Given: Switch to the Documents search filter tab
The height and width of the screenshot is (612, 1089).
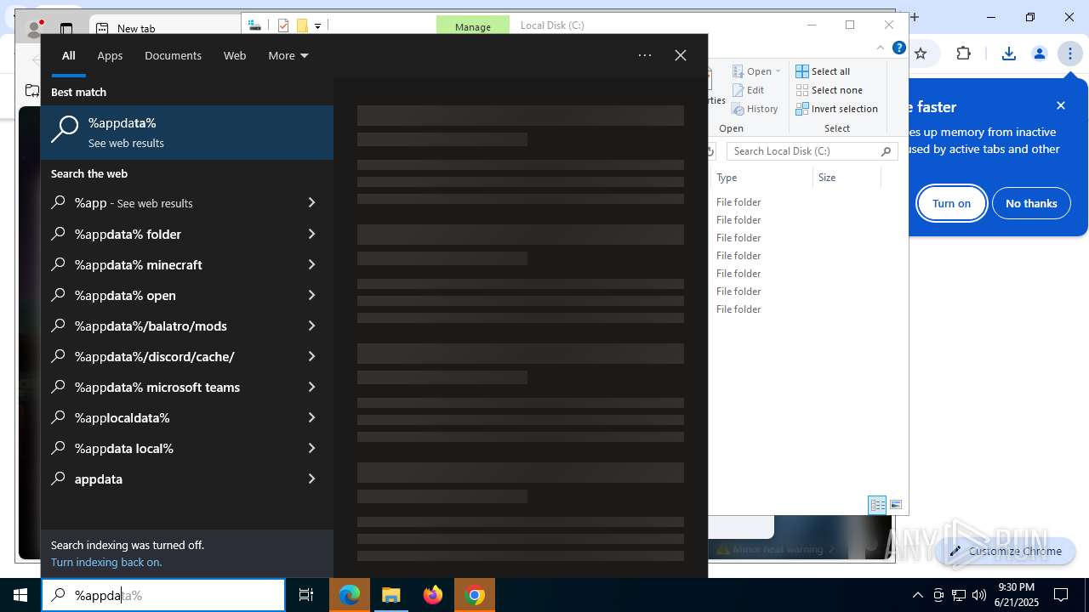Looking at the screenshot, I should (x=173, y=55).
